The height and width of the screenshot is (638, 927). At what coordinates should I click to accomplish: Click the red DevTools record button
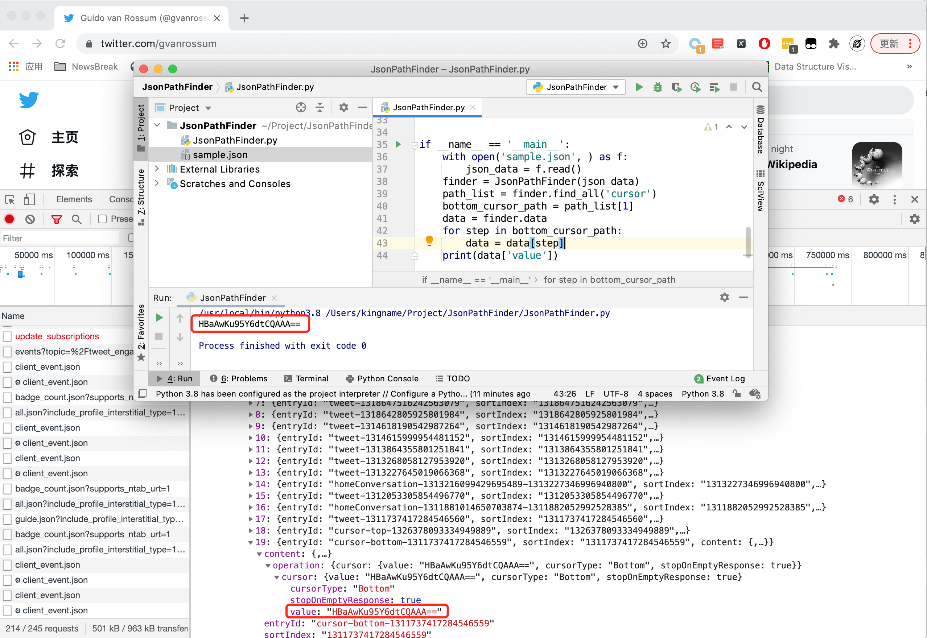[x=9, y=219]
